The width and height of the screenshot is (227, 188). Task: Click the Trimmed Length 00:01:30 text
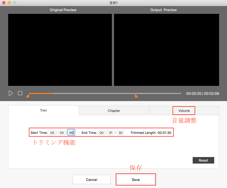coord(151,133)
